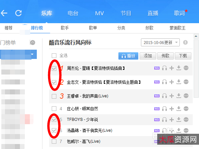Viewport: 199px width, 149px height.
Task: Select the 歌手 sub-tab
Action: pyautogui.click(x=65, y=28)
